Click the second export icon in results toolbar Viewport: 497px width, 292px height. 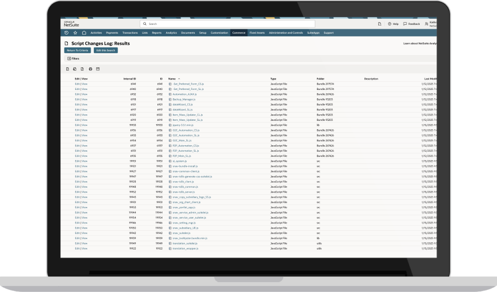coord(75,69)
